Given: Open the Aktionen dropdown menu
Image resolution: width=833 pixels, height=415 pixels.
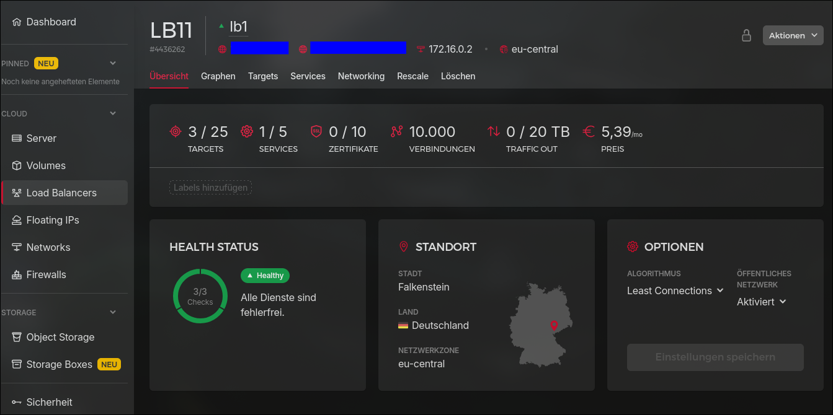Looking at the screenshot, I should coord(793,35).
